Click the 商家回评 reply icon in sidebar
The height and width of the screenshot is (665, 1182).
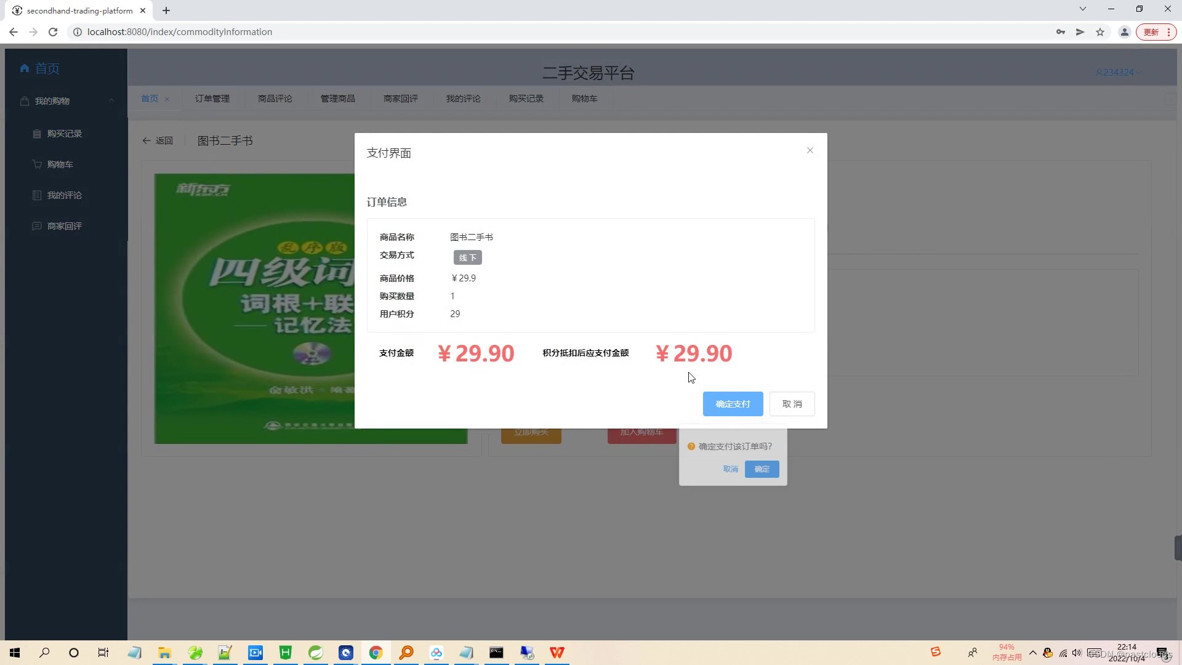tap(36, 225)
